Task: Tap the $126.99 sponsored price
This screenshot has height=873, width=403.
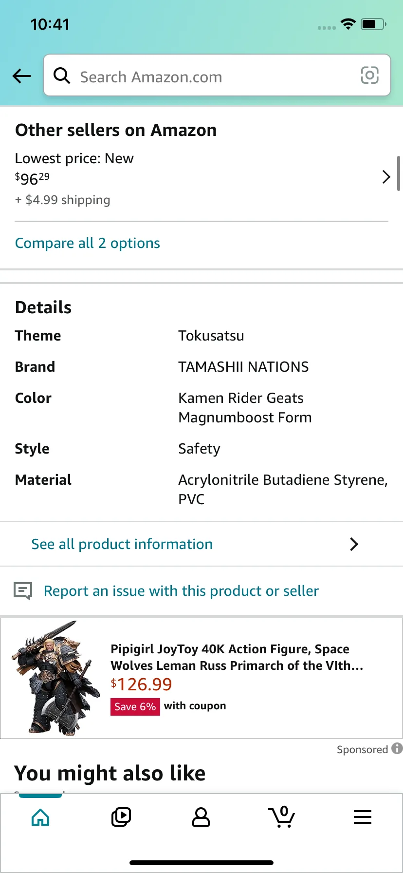Action: [142, 684]
